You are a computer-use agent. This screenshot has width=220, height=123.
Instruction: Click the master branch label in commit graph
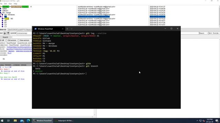pyautogui.click(x=5, y=7)
